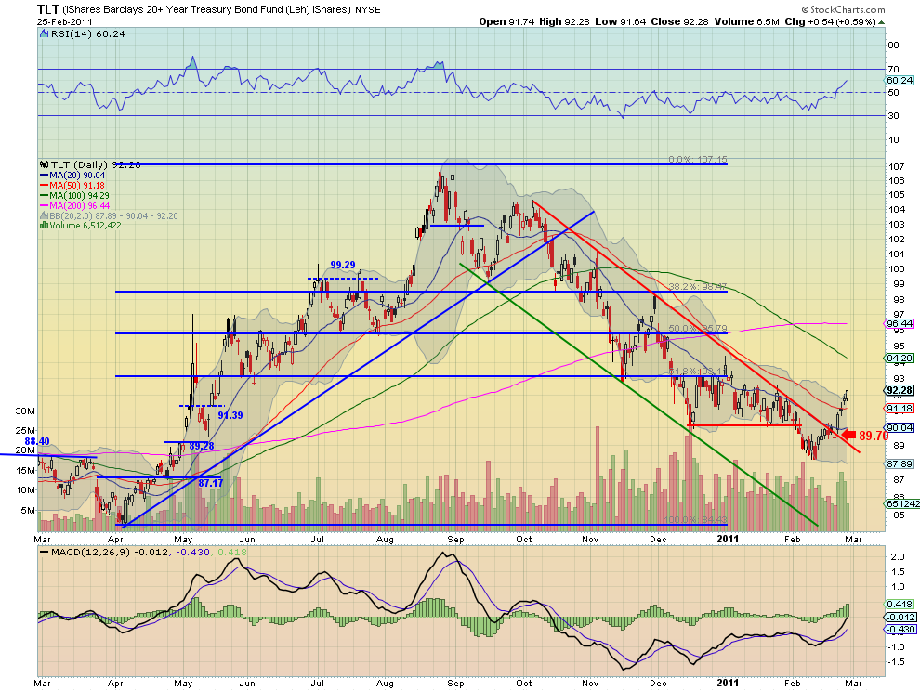
Task: Select the RSI(14) 60.24 label
Action: (x=88, y=34)
